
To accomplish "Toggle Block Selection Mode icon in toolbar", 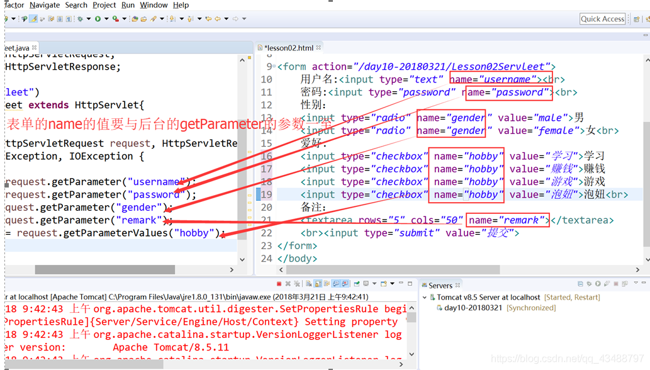I will click(60, 19).
